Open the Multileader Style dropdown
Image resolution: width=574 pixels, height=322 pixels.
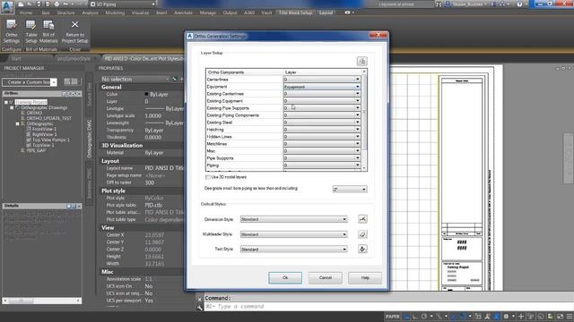click(x=293, y=234)
